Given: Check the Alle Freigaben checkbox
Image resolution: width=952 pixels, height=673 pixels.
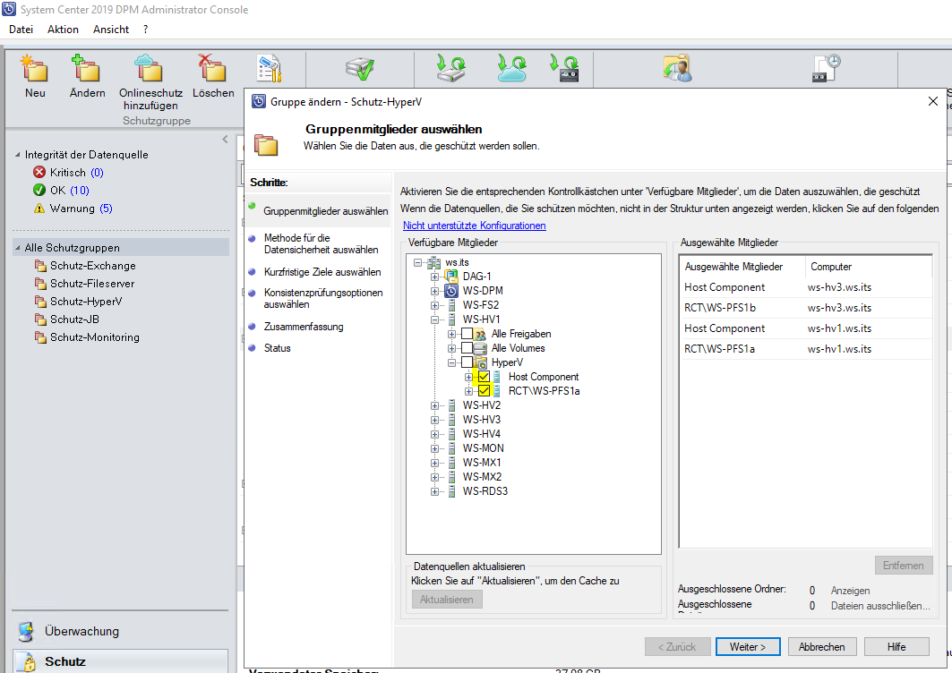Looking at the screenshot, I should click(467, 334).
